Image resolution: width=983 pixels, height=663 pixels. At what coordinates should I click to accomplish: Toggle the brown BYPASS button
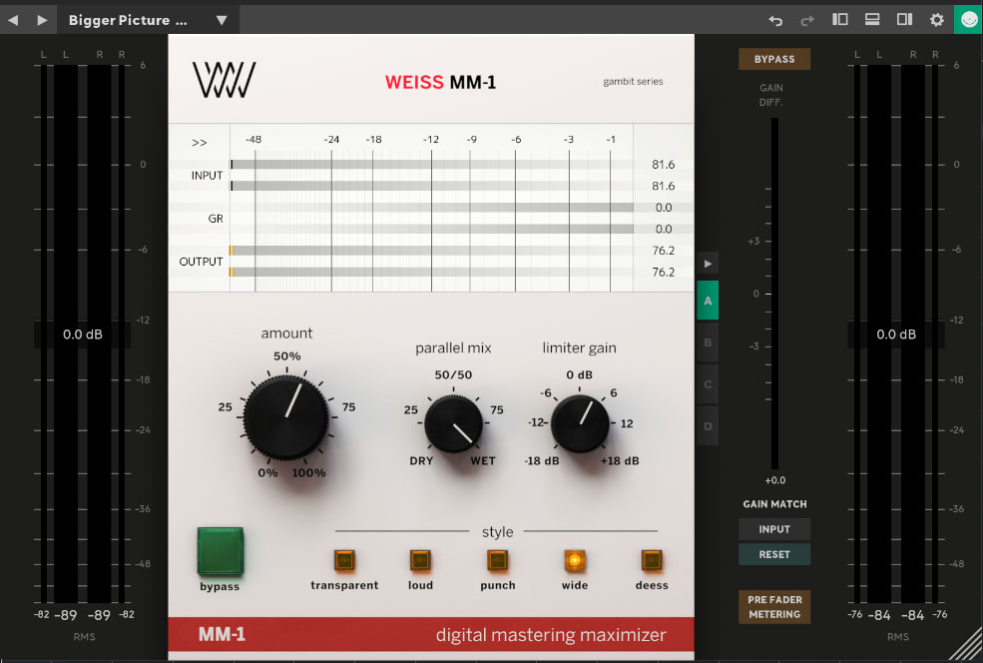tap(774, 59)
